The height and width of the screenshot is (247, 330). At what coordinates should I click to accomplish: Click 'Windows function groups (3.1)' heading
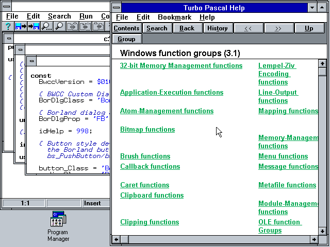pyautogui.click(x=180, y=53)
